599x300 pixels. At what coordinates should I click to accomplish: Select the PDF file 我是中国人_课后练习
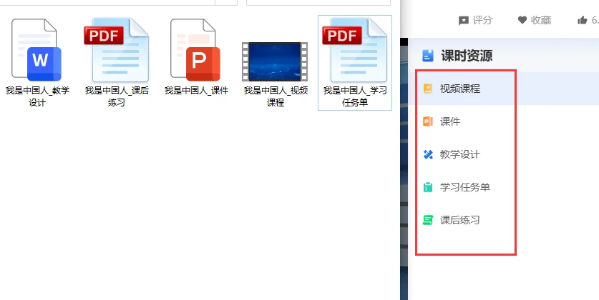117,63
